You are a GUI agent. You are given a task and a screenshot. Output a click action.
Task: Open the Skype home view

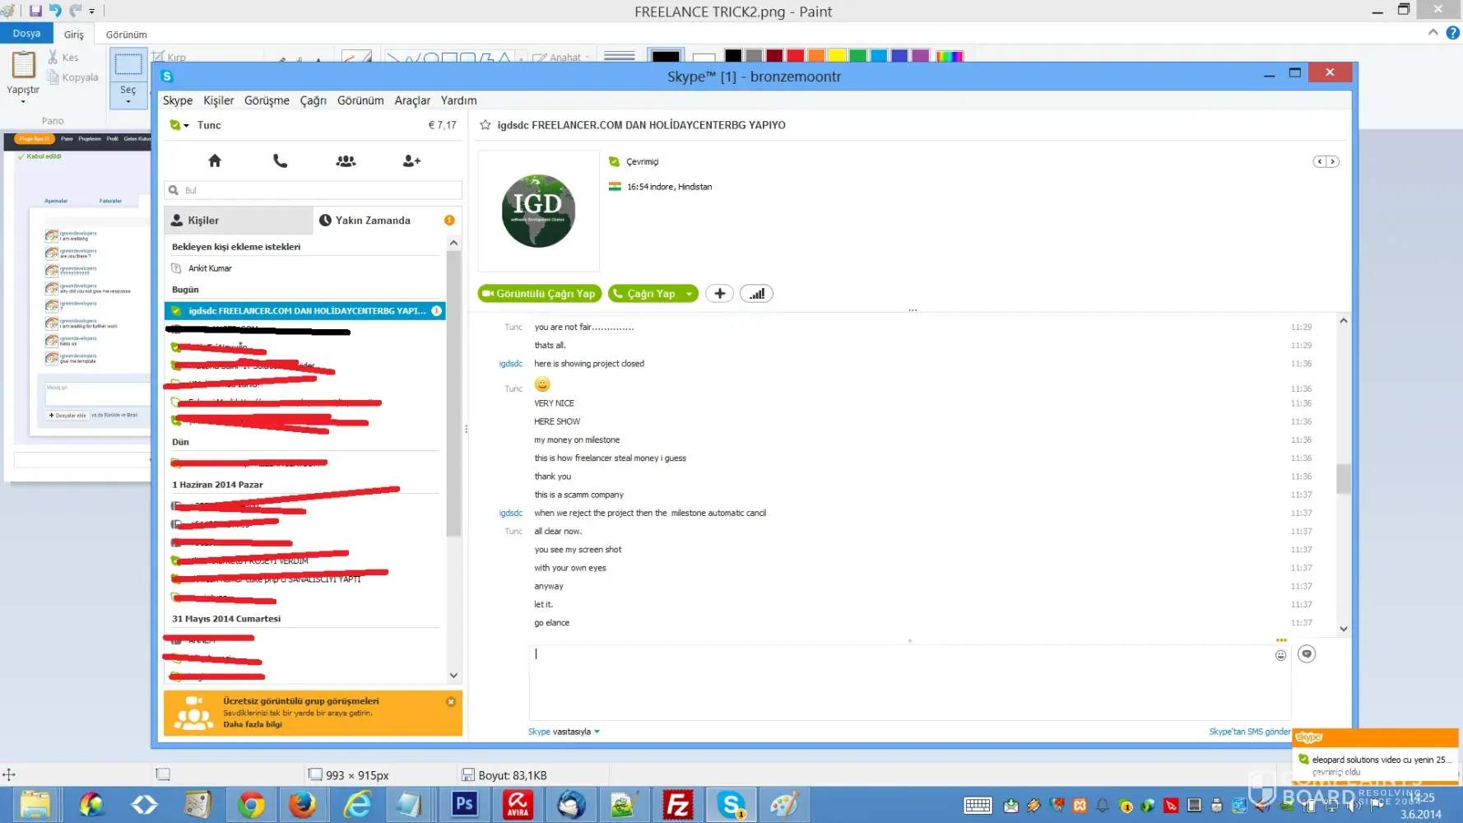tap(215, 161)
